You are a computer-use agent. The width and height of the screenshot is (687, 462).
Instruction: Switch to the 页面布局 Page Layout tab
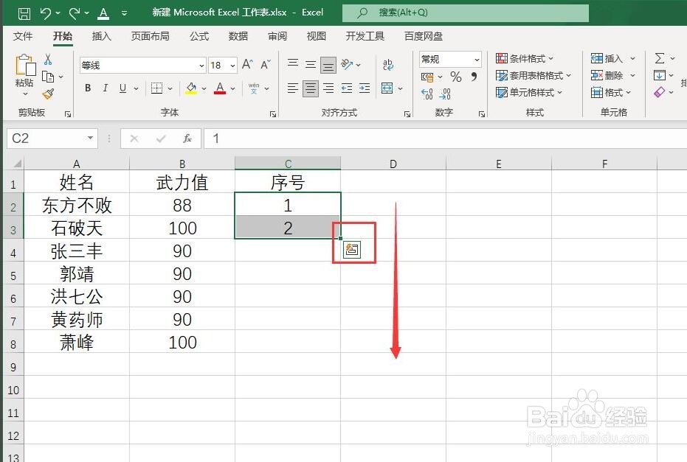click(151, 36)
